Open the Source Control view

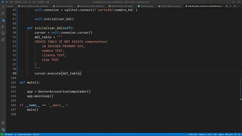[3, 20]
